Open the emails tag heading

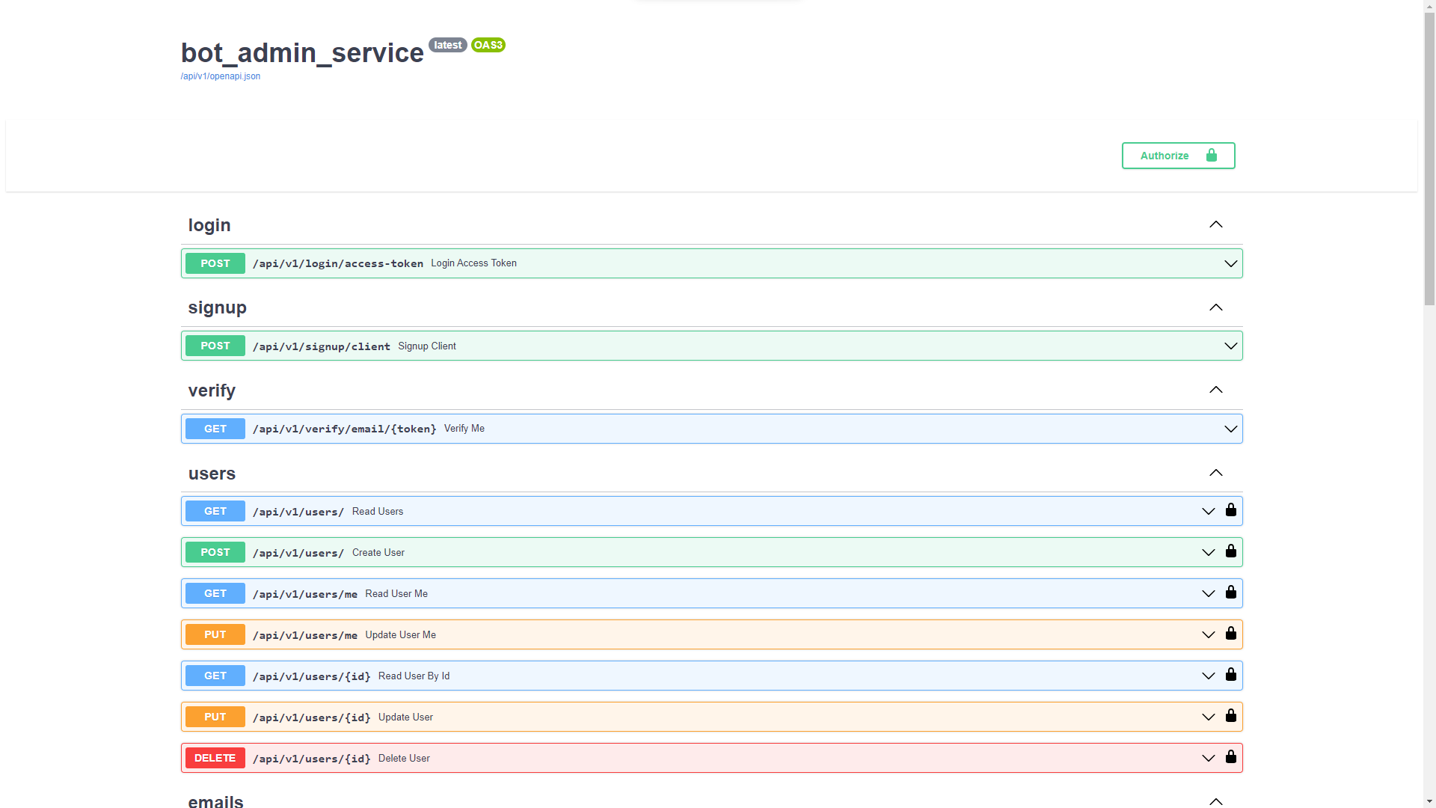pos(215,801)
